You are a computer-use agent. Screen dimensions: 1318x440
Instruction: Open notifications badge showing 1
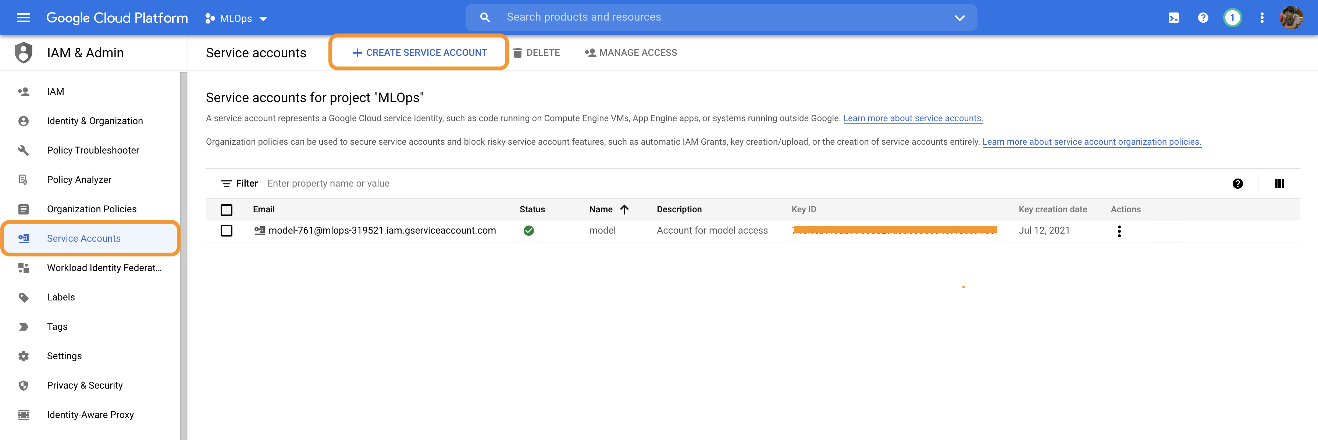(x=1232, y=18)
